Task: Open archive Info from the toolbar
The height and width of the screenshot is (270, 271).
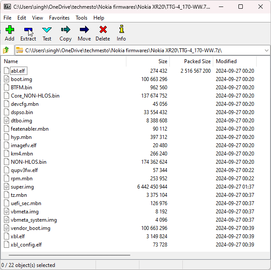Action: (x=121, y=33)
